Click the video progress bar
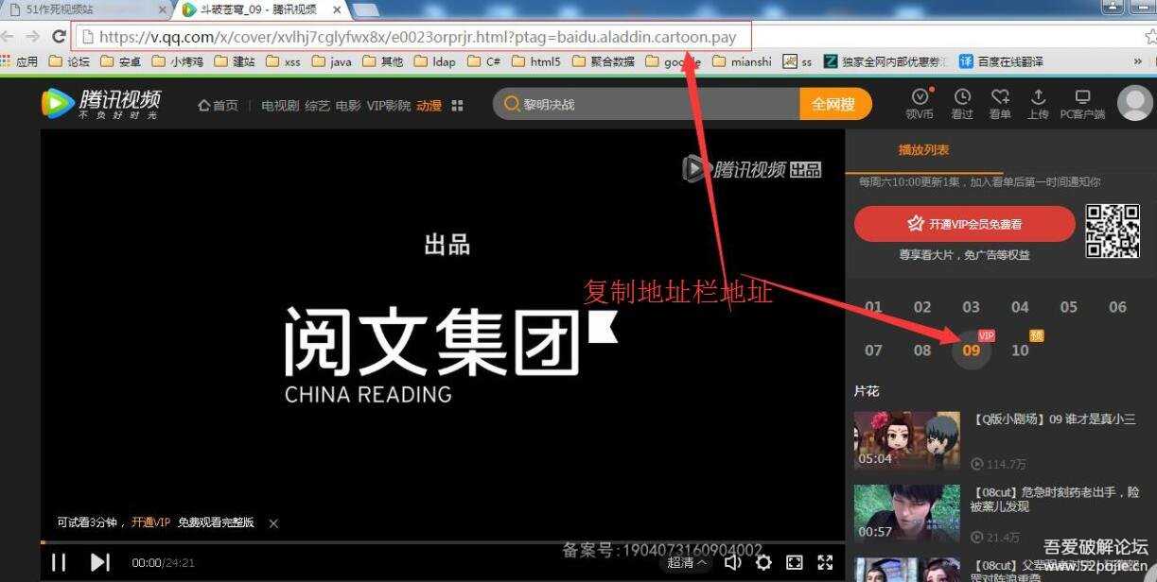 point(443,542)
